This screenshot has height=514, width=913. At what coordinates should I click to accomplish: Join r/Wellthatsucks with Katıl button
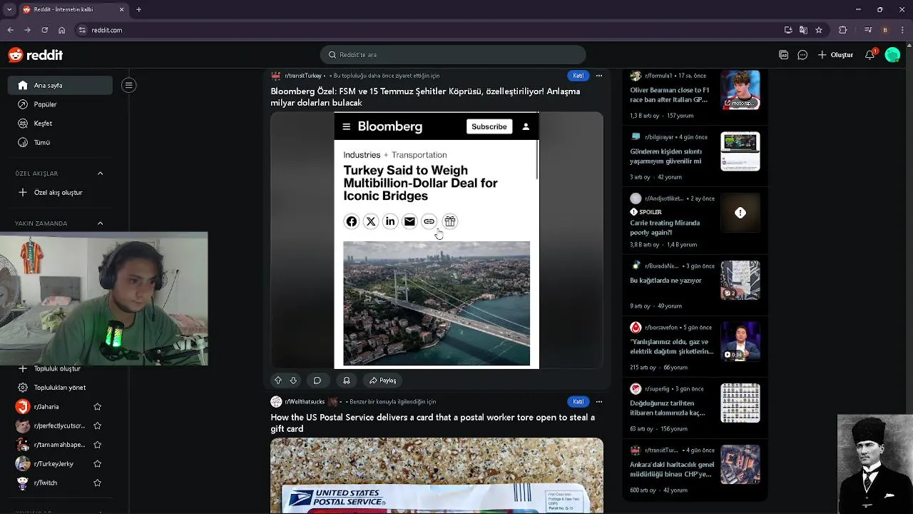pyautogui.click(x=578, y=402)
